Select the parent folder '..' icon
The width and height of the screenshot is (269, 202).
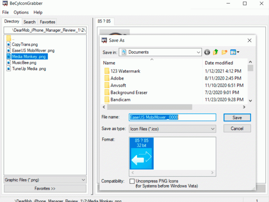pyautogui.click(x=9, y=38)
